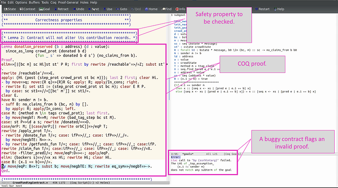Open the File menu
Viewport: 338px width, 188px height.
click(3, 2)
